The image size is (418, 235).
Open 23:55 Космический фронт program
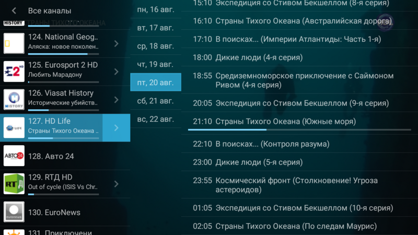(299, 185)
